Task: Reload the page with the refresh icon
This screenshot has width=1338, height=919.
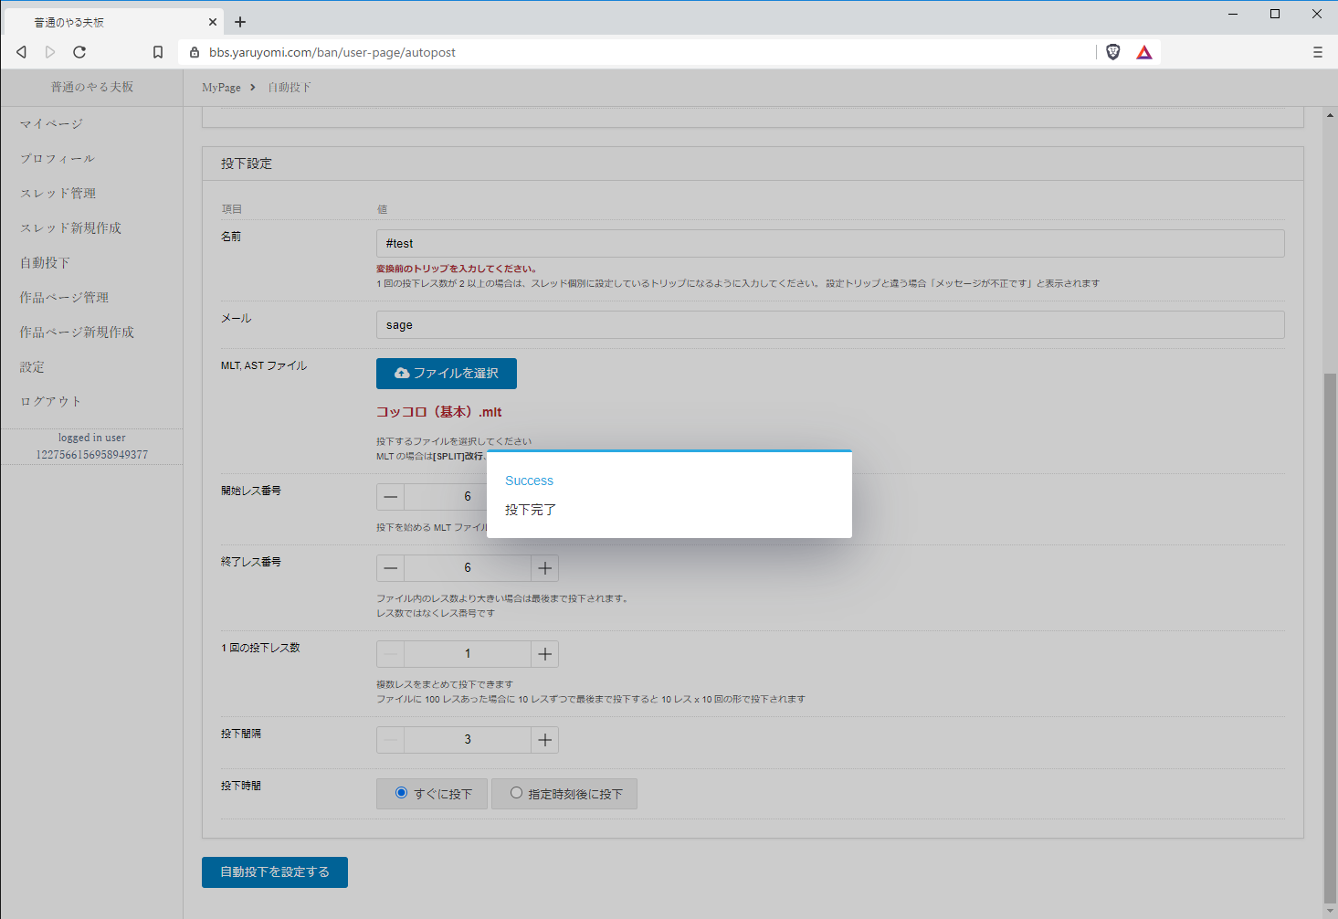Action: (79, 52)
